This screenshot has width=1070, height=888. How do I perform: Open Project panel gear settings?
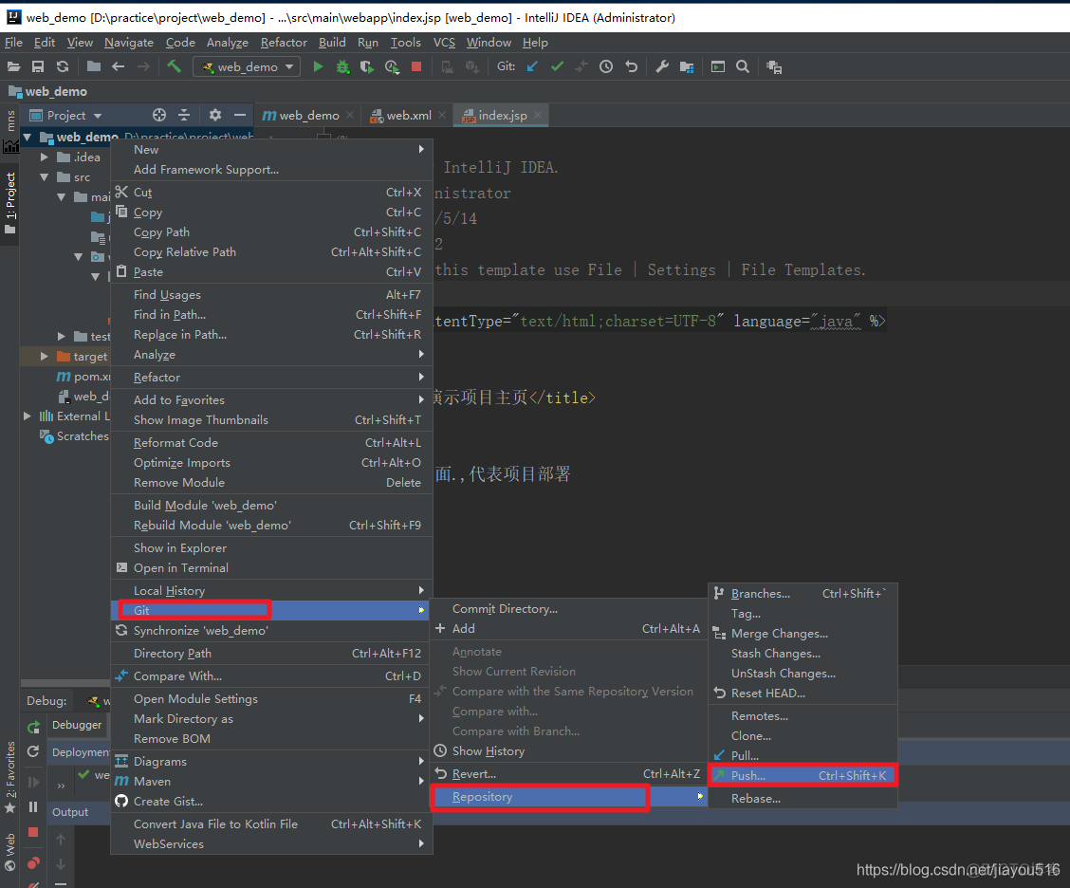point(215,115)
